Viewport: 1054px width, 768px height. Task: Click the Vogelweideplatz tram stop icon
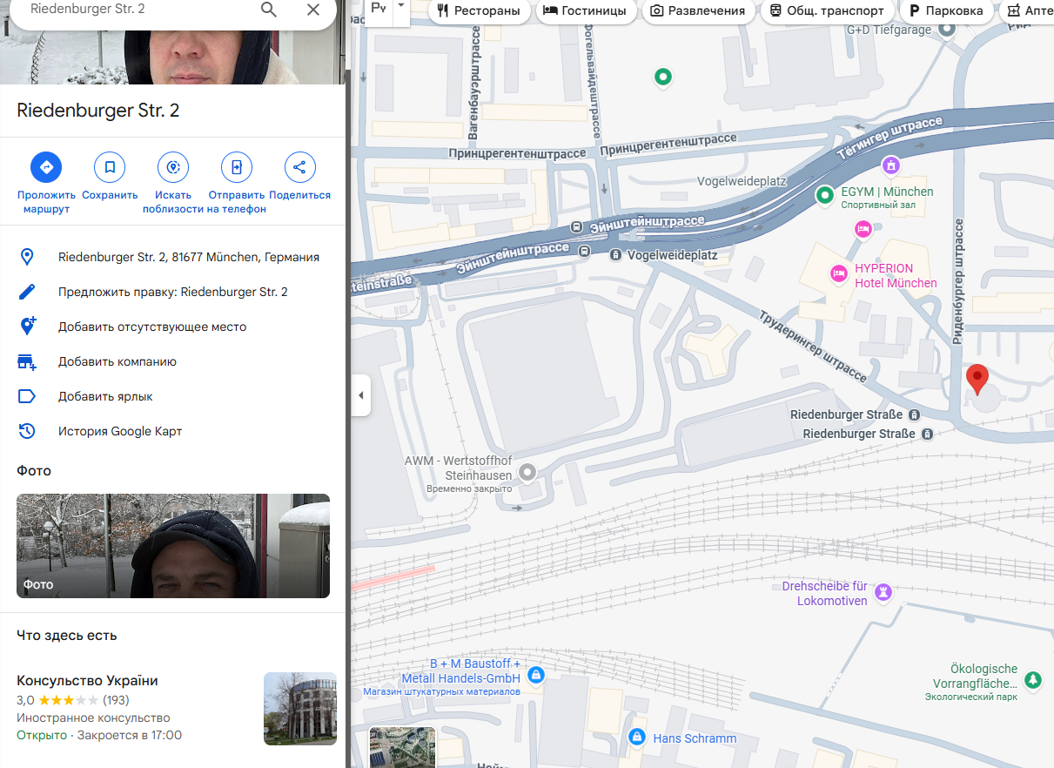tap(615, 255)
